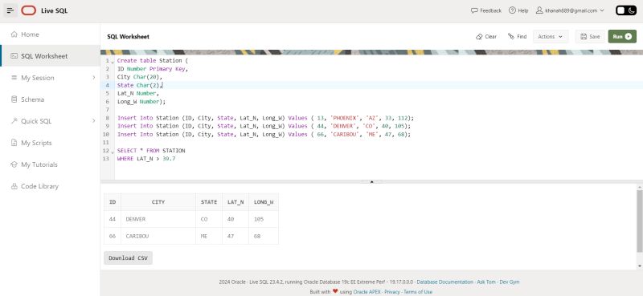
Task: Open Find in worksheet
Action: point(517,36)
